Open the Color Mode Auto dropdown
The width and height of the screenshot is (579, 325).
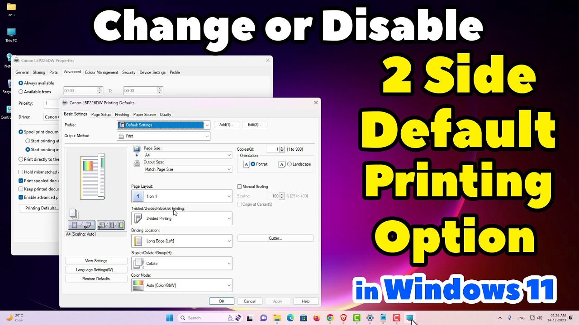coord(182,285)
